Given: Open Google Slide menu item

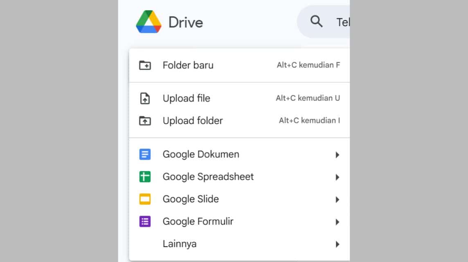Looking at the screenshot, I should [239, 199].
